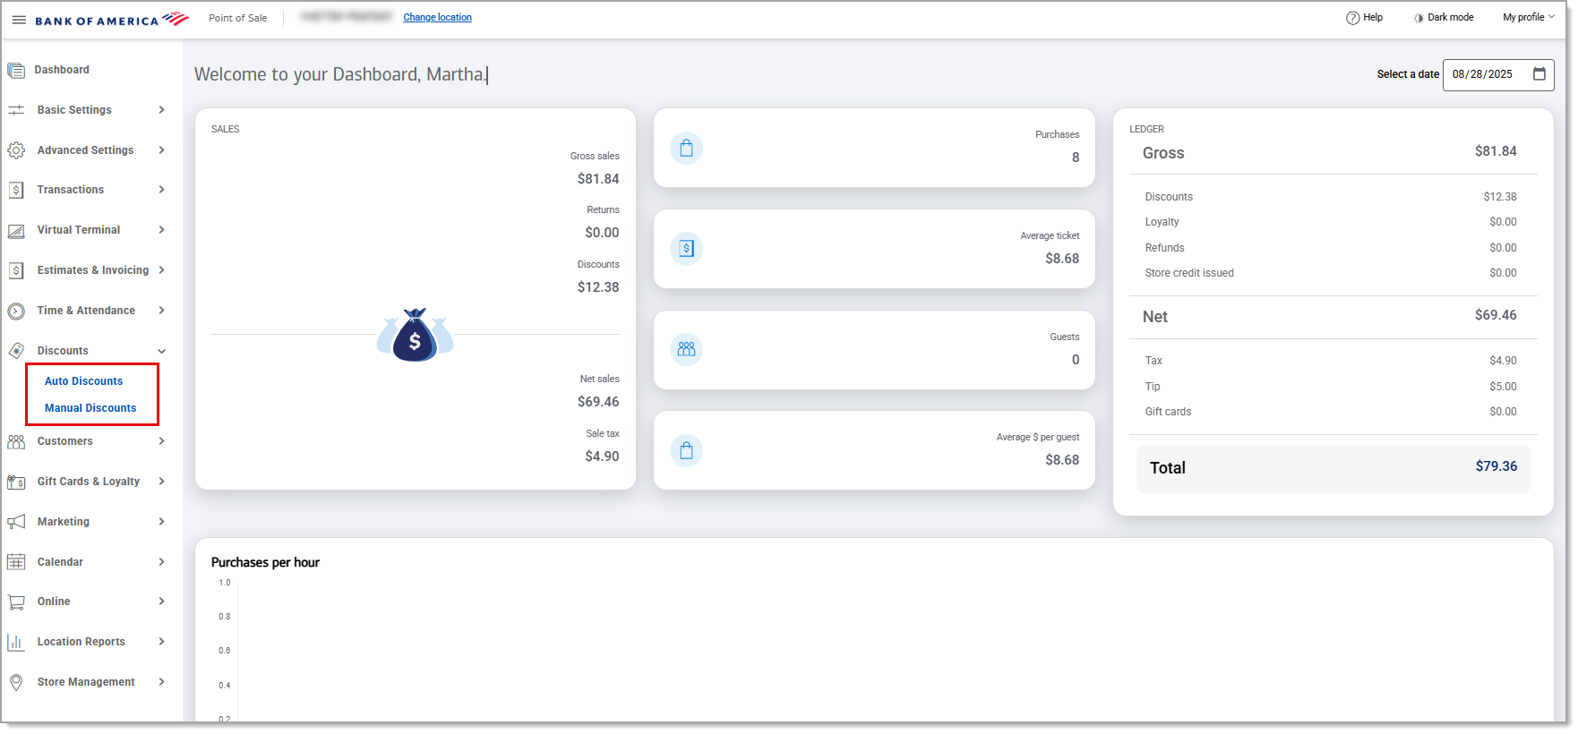Click the ledger Total $79.36 amount
The height and width of the screenshot is (734, 1578).
coord(1497,466)
